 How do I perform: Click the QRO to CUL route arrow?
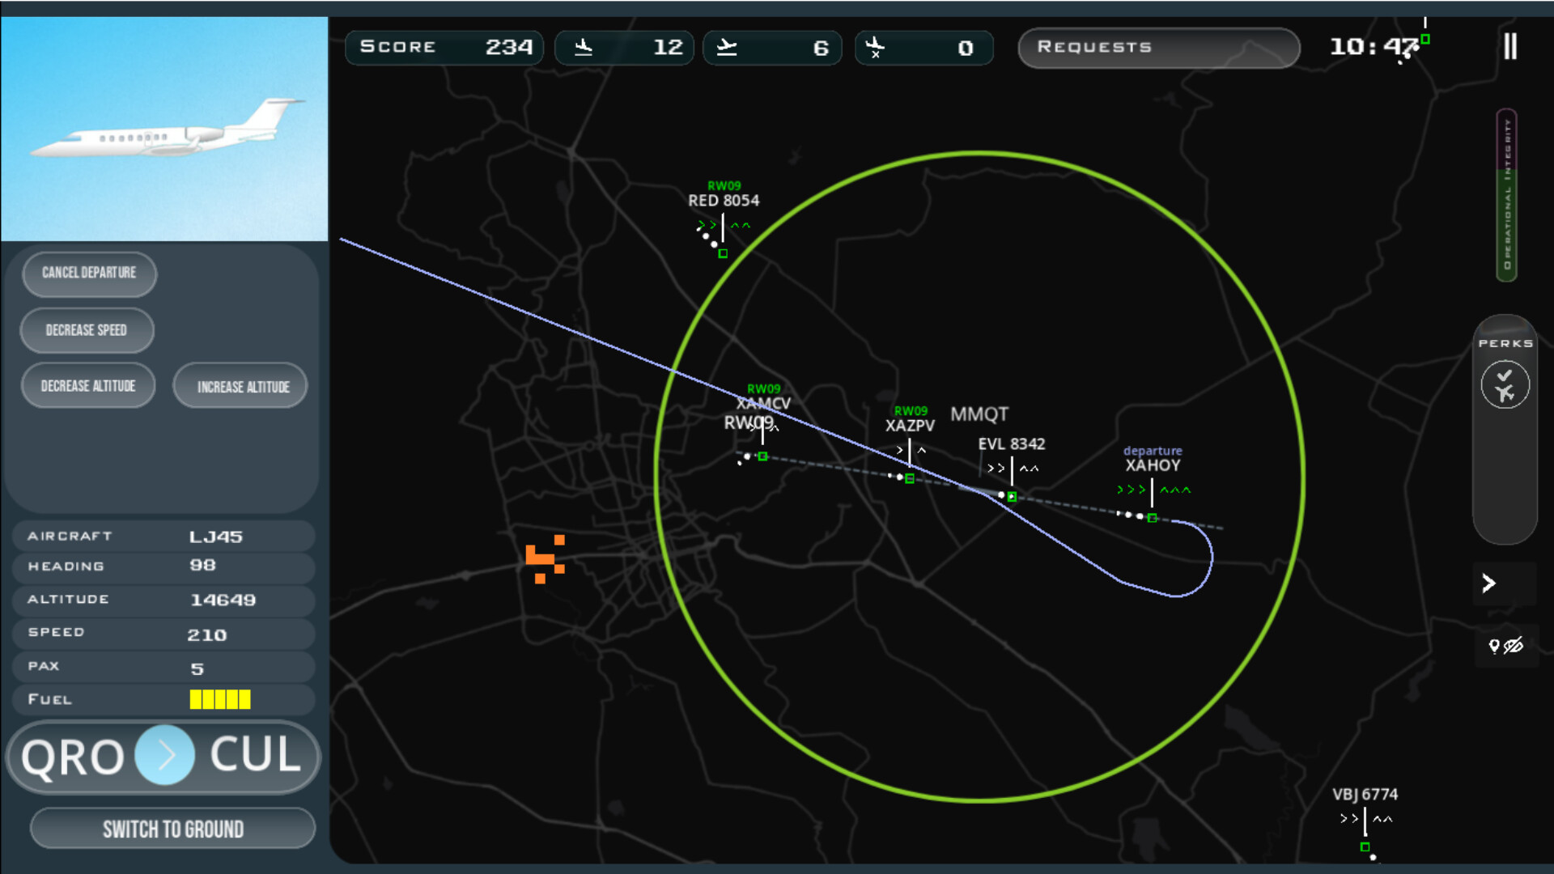[x=165, y=755]
